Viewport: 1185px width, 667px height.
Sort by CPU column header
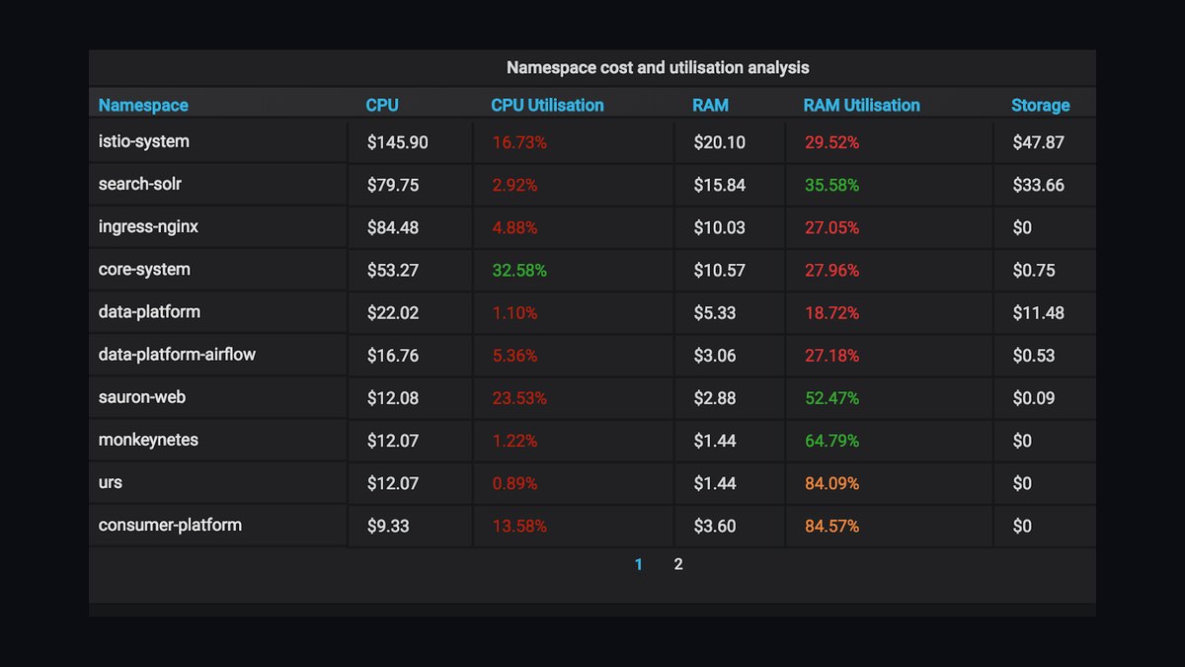coord(382,105)
